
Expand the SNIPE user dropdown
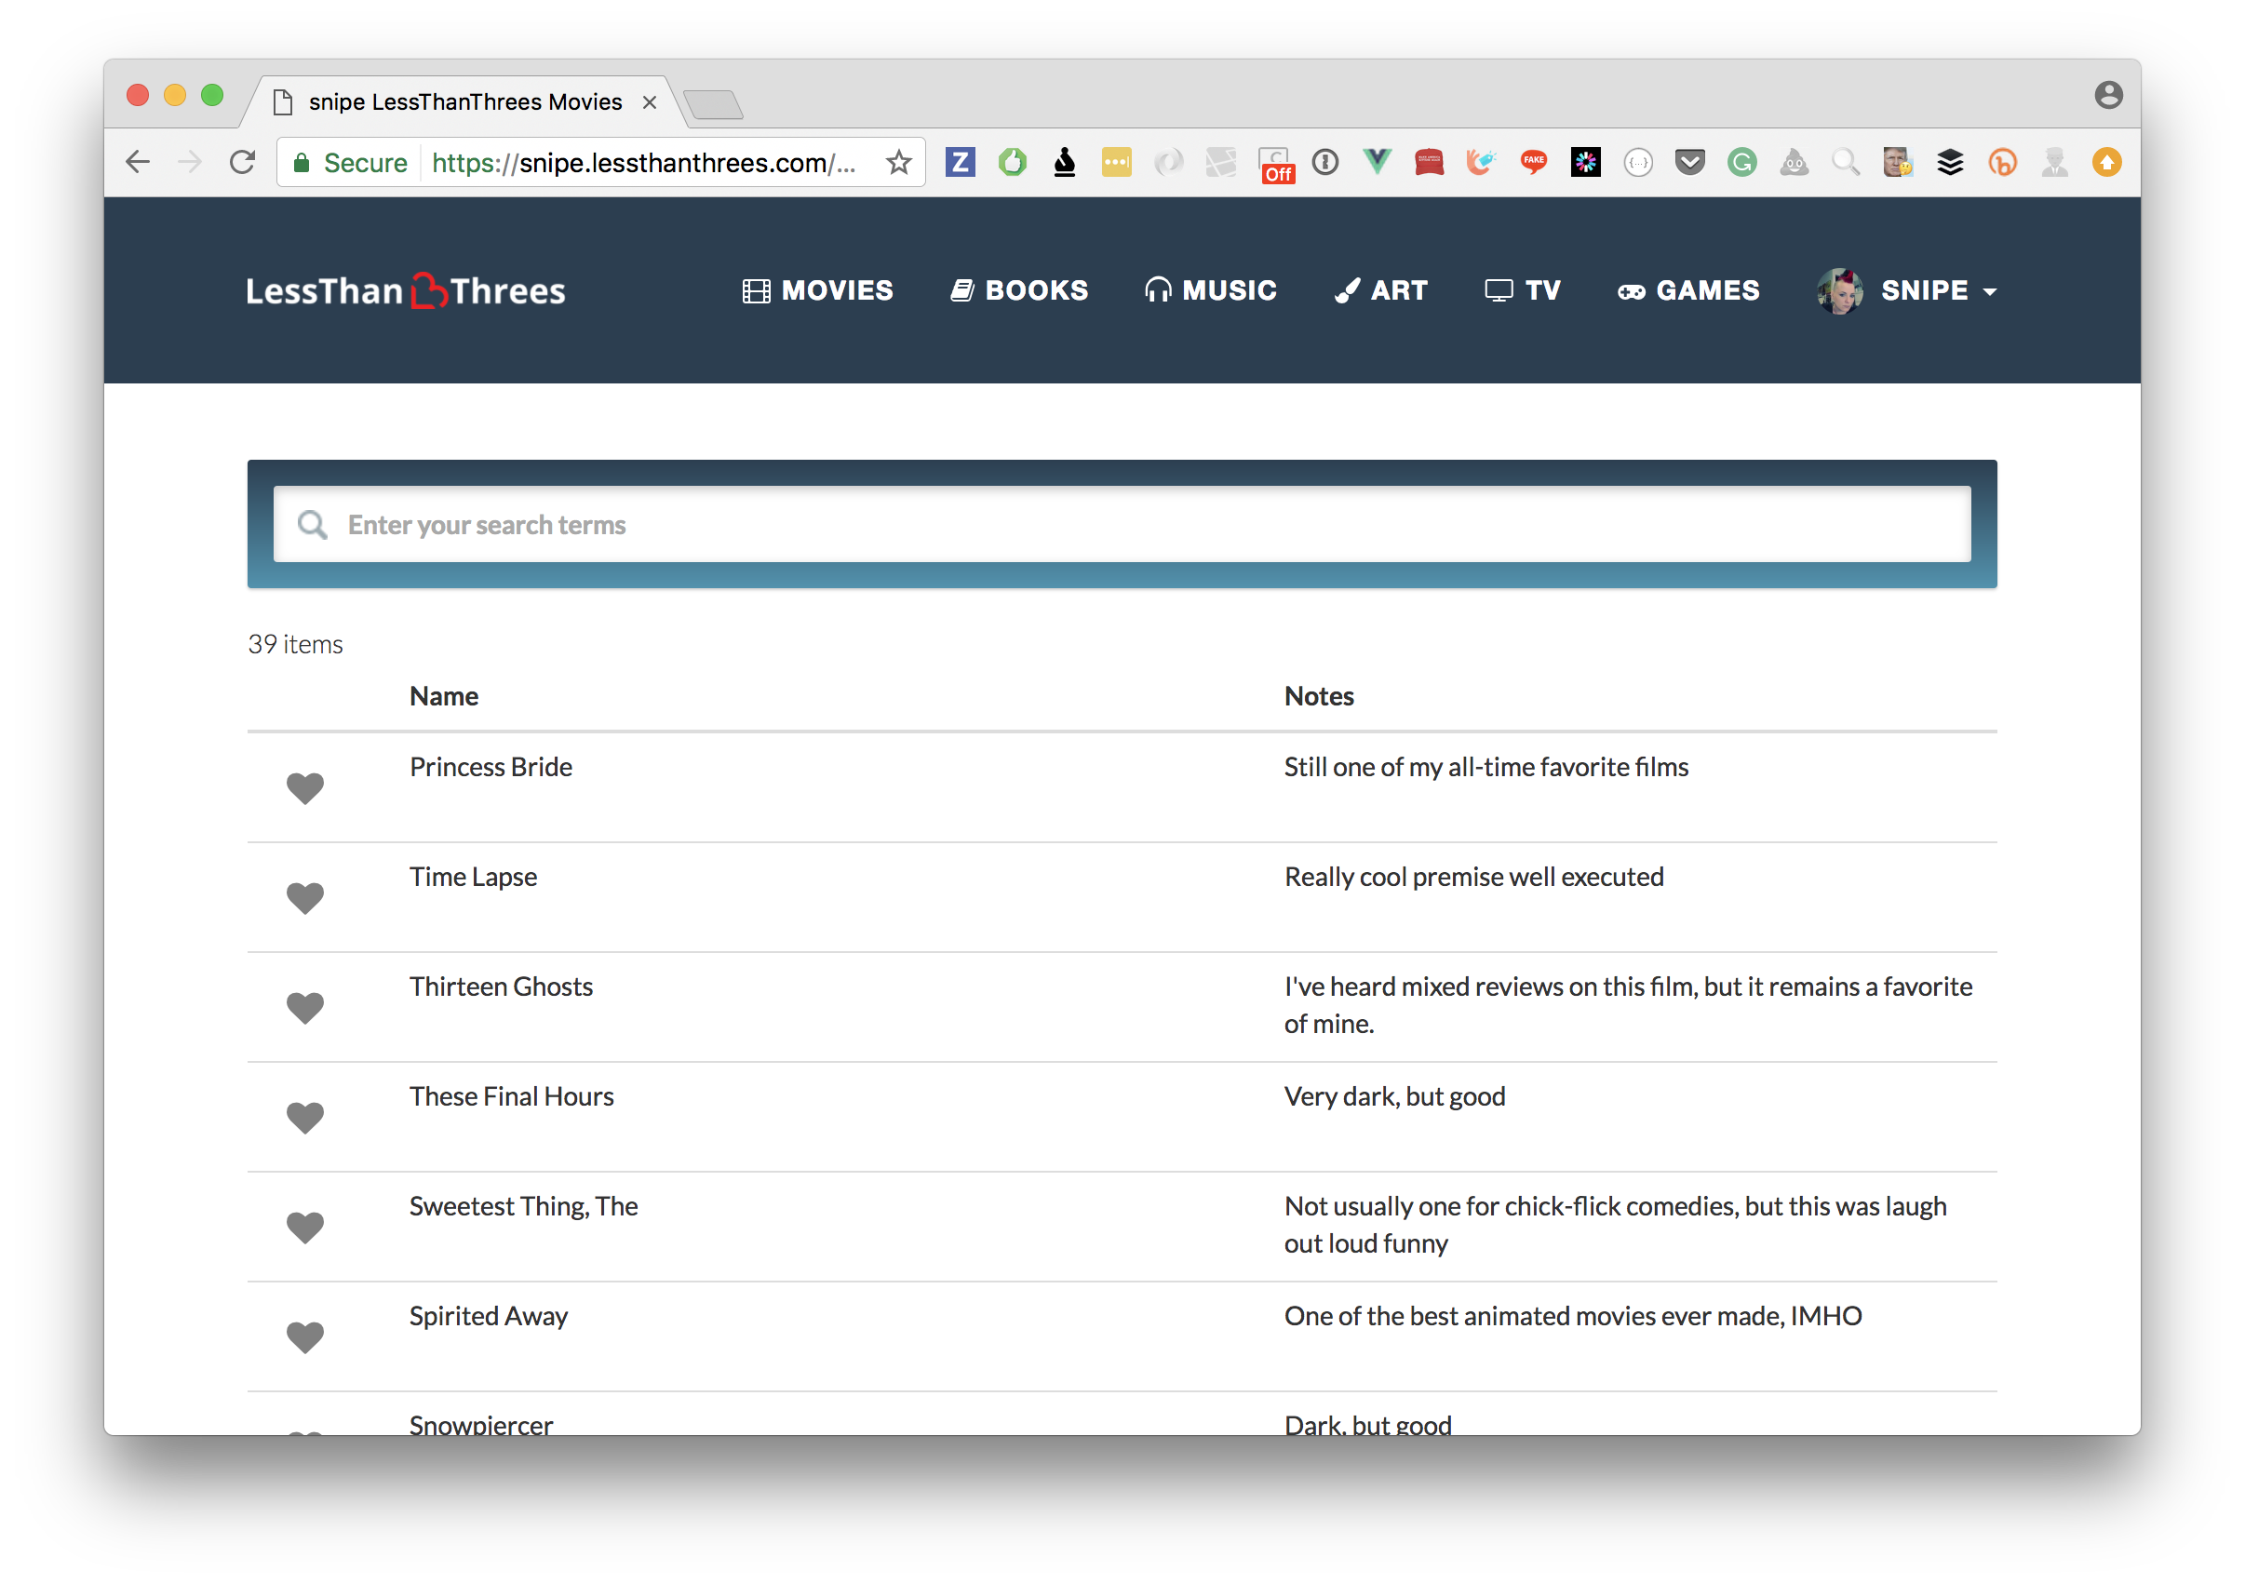coord(1908,291)
